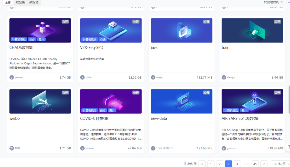This screenshot has width=290, height=167.
Task: Click the pagination ellipsis to jump pages
Action: (x=246, y=164)
